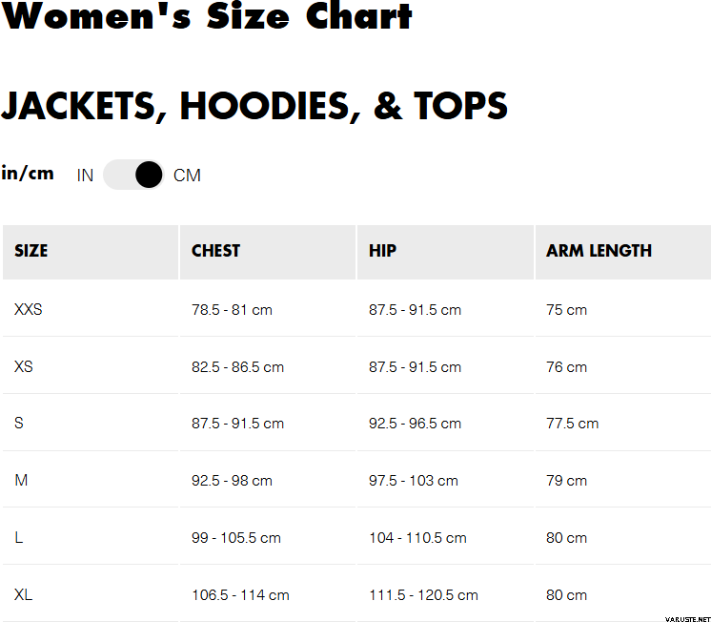
Task: Click the S arm length 77.5 cm cell
Action: click(x=572, y=424)
